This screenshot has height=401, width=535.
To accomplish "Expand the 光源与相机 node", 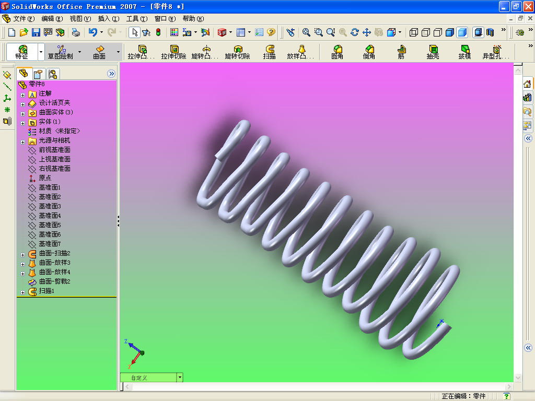I will click(x=22, y=142).
